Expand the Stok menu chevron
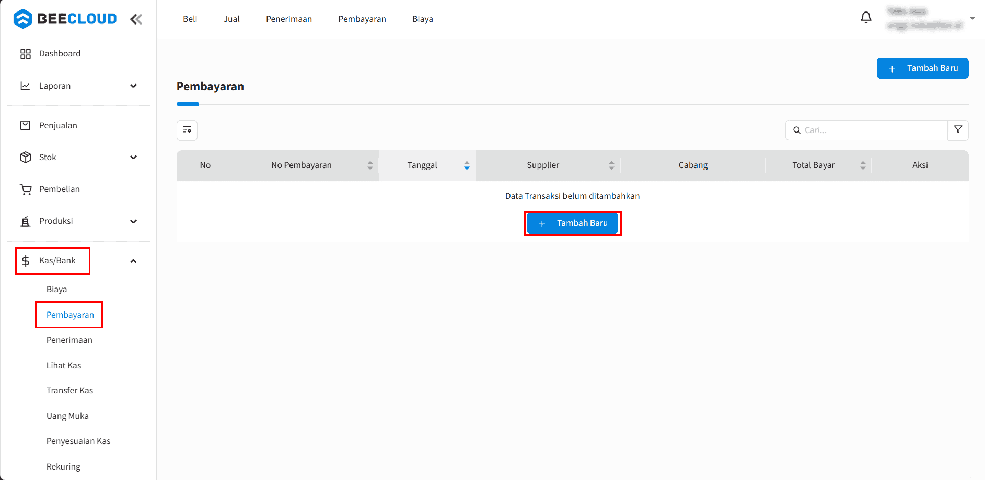The height and width of the screenshot is (480, 985). [x=134, y=157]
